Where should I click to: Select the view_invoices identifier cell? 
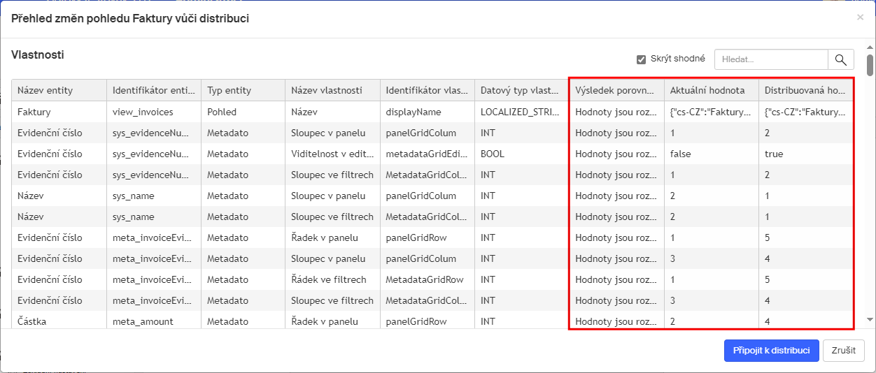pyautogui.click(x=154, y=112)
